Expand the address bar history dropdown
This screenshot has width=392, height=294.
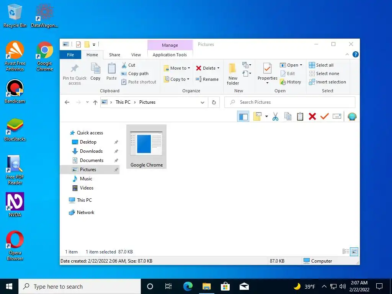203,102
